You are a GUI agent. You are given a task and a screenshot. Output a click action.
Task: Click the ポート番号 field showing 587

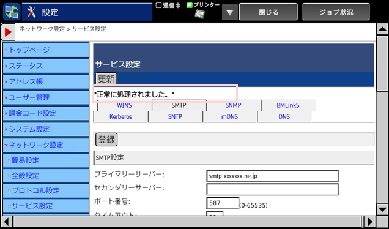coord(223,203)
